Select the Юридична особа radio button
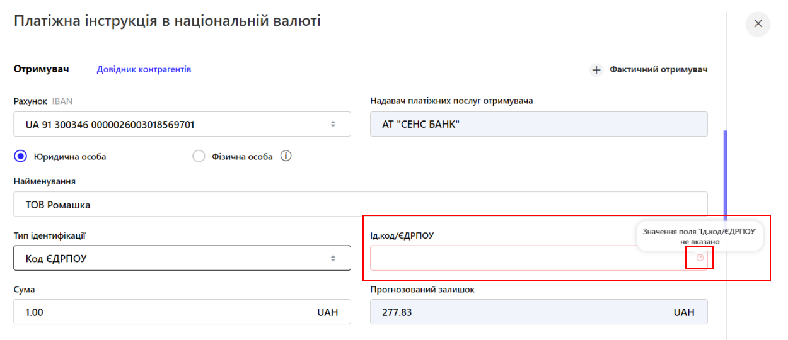This screenshot has width=788, height=340. [x=20, y=156]
